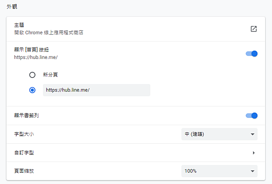Expand the 自訂字型 settings row
The image size is (272, 184).
(136, 153)
